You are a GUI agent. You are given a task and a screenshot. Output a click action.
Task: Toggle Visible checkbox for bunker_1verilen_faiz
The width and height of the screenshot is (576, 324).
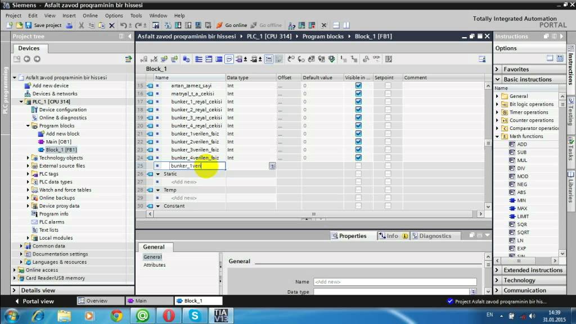click(x=358, y=134)
